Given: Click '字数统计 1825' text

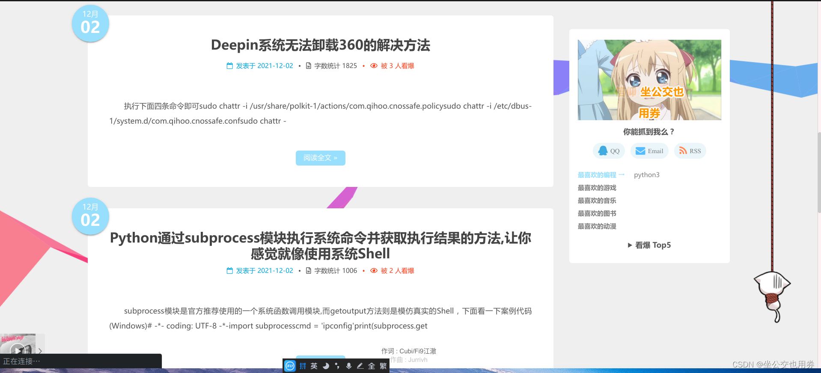Looking at the screenshot, I should pos(336,66).
